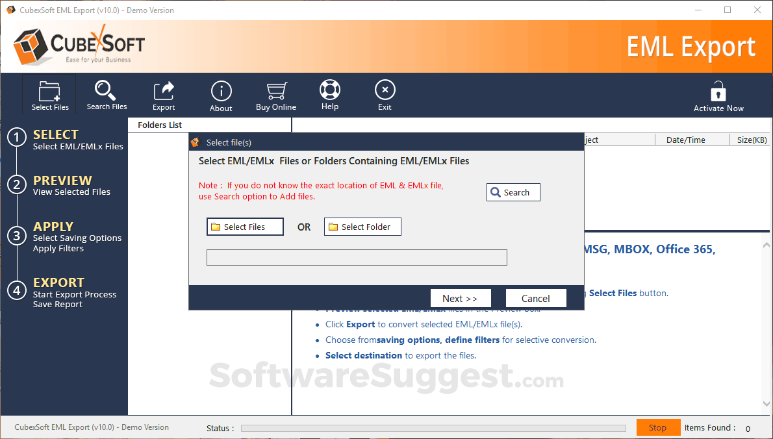Click the Buy Online cart icon
The width and height of the screenshot is (773, 439).
[275, 94]
